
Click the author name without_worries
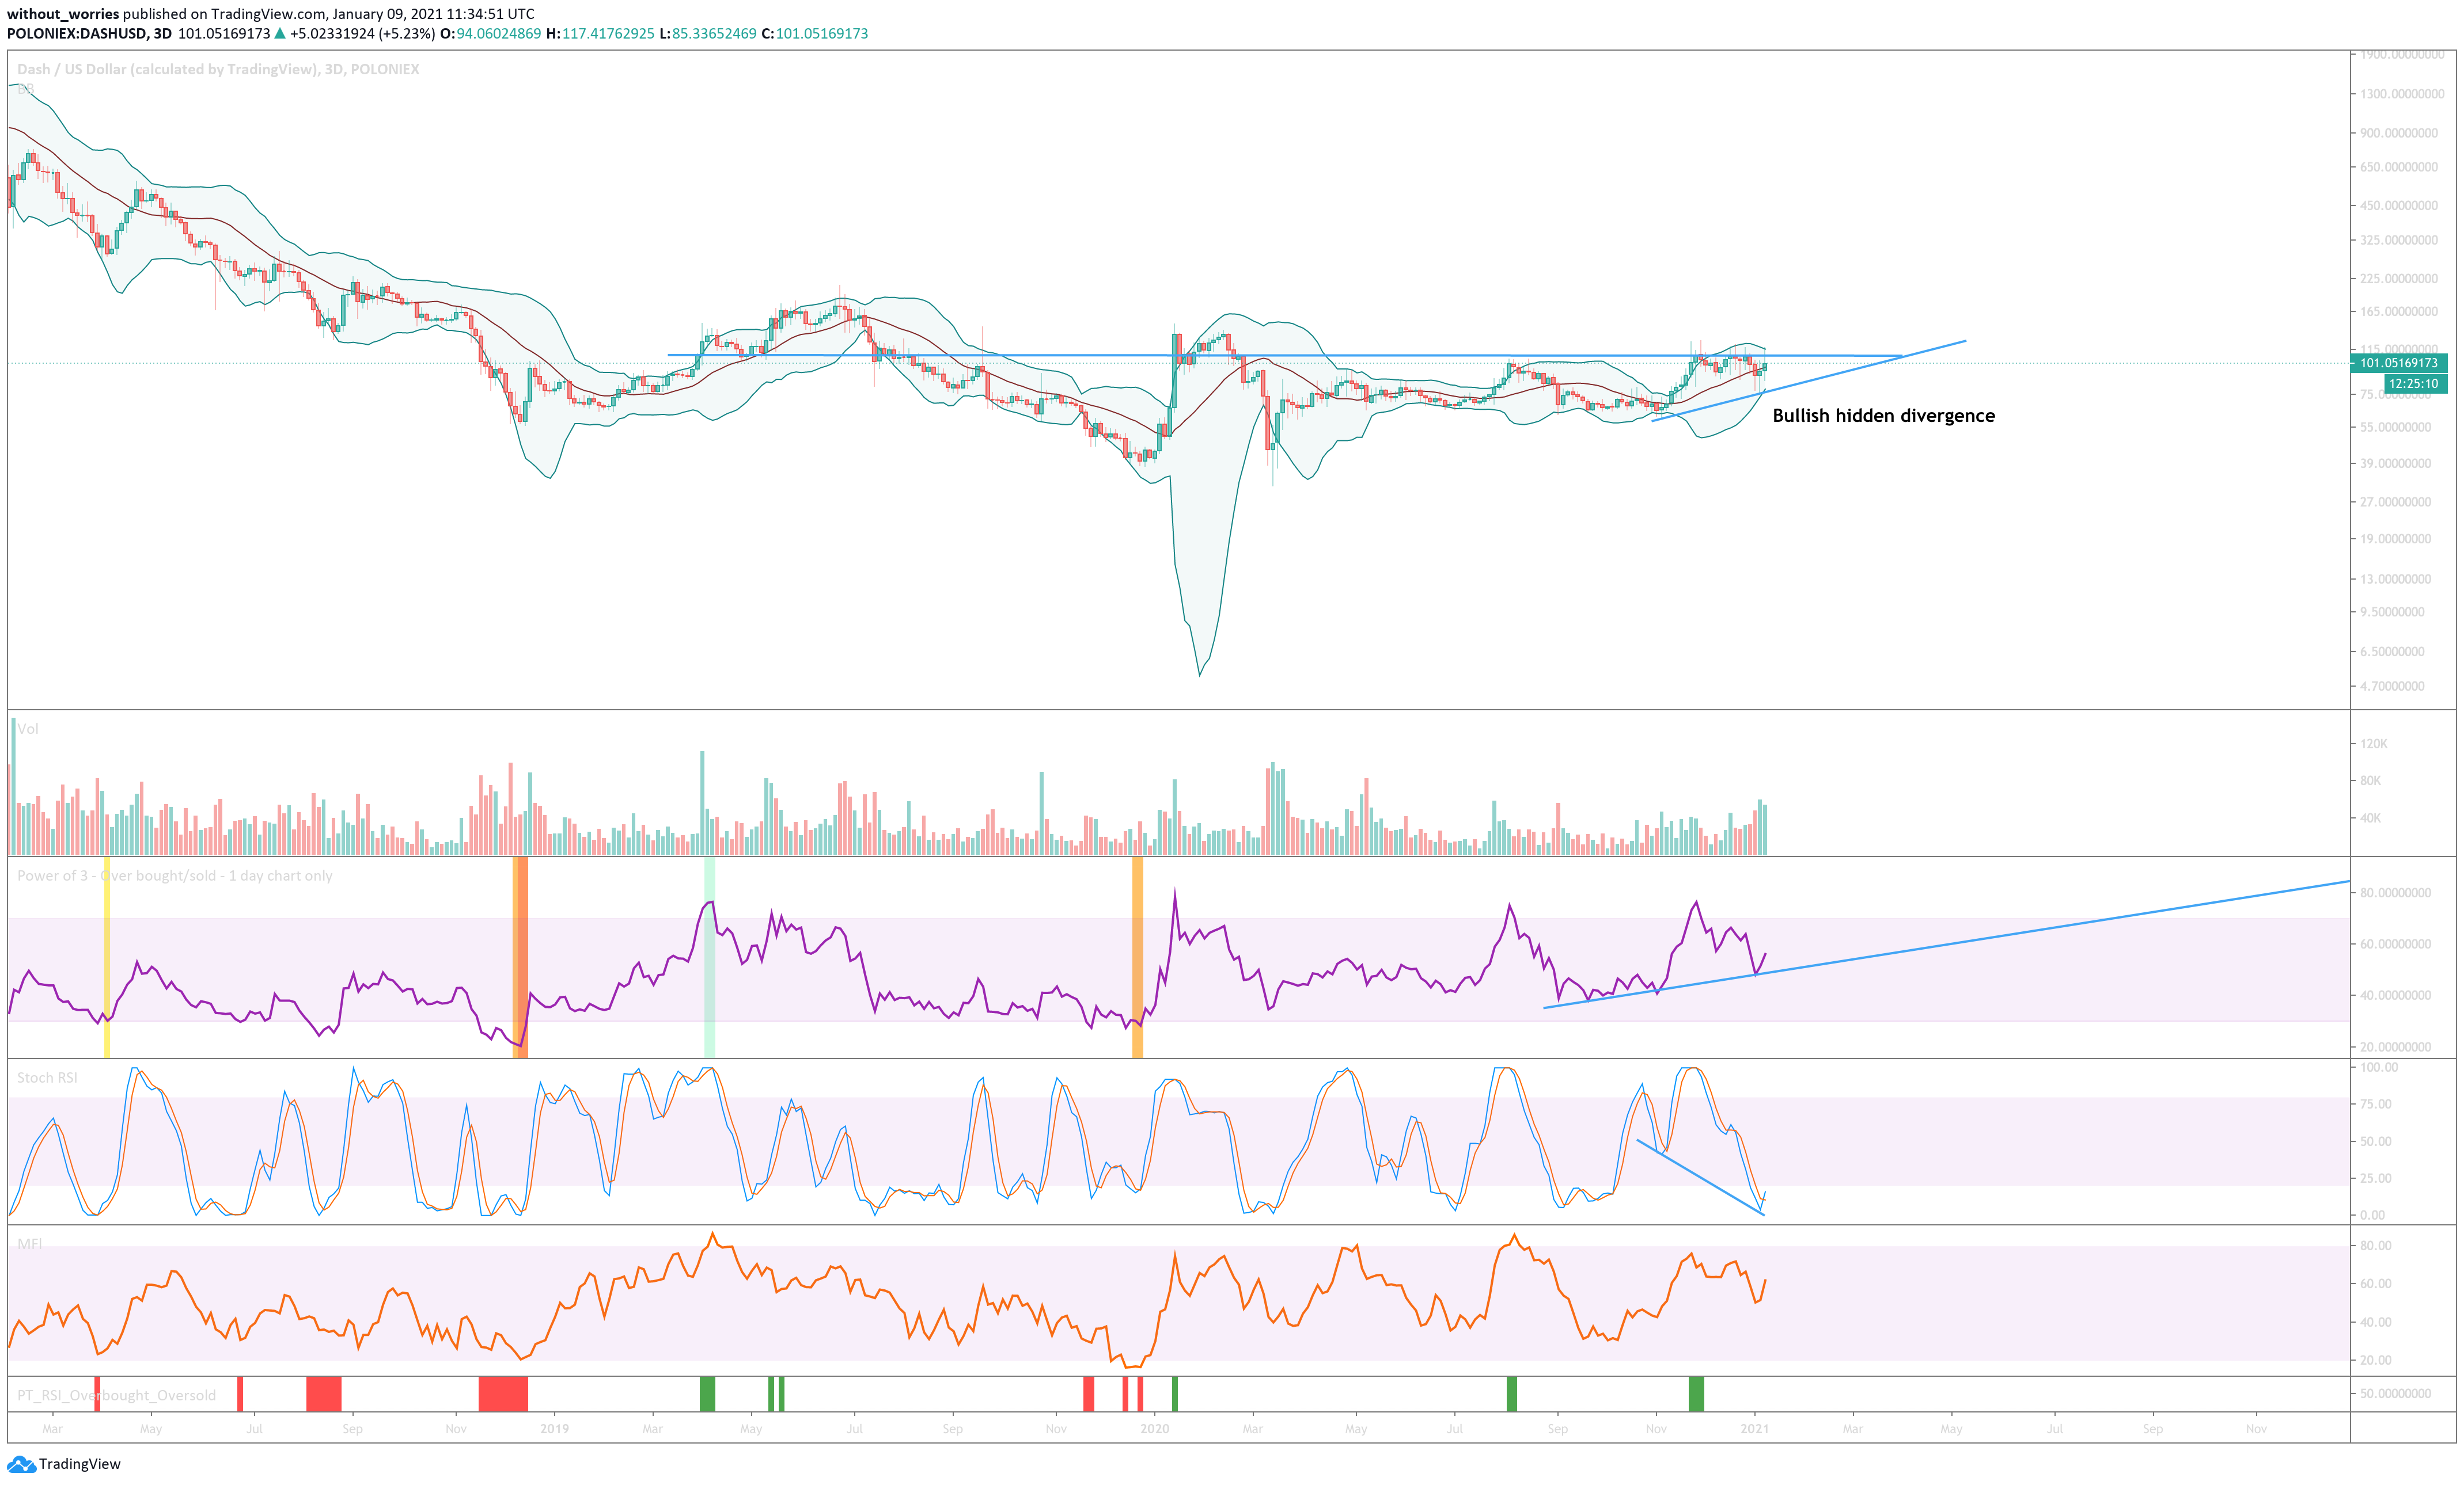pos(63,14)
